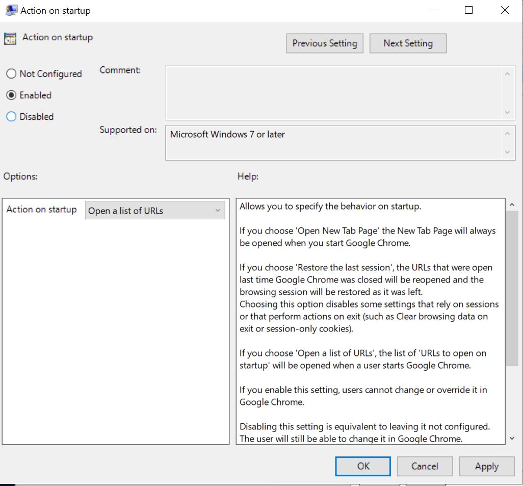
Task: Maximize the Action on startup window
Action: [x=469, y=10]
